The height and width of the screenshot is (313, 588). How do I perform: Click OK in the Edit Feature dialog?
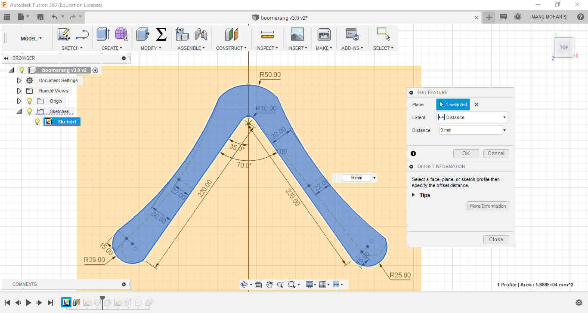(466, 153)
